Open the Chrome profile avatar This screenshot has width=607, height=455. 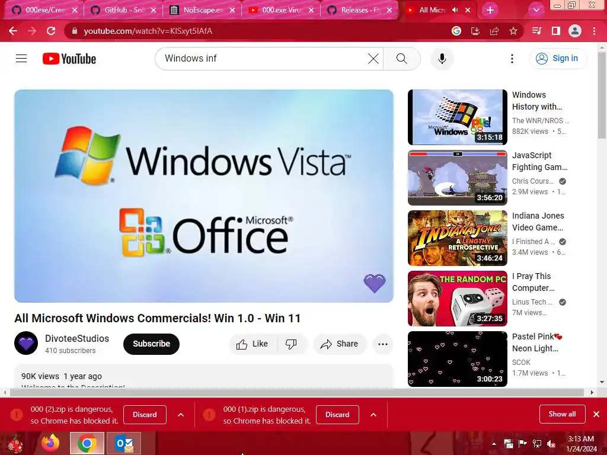coord(575,31)
